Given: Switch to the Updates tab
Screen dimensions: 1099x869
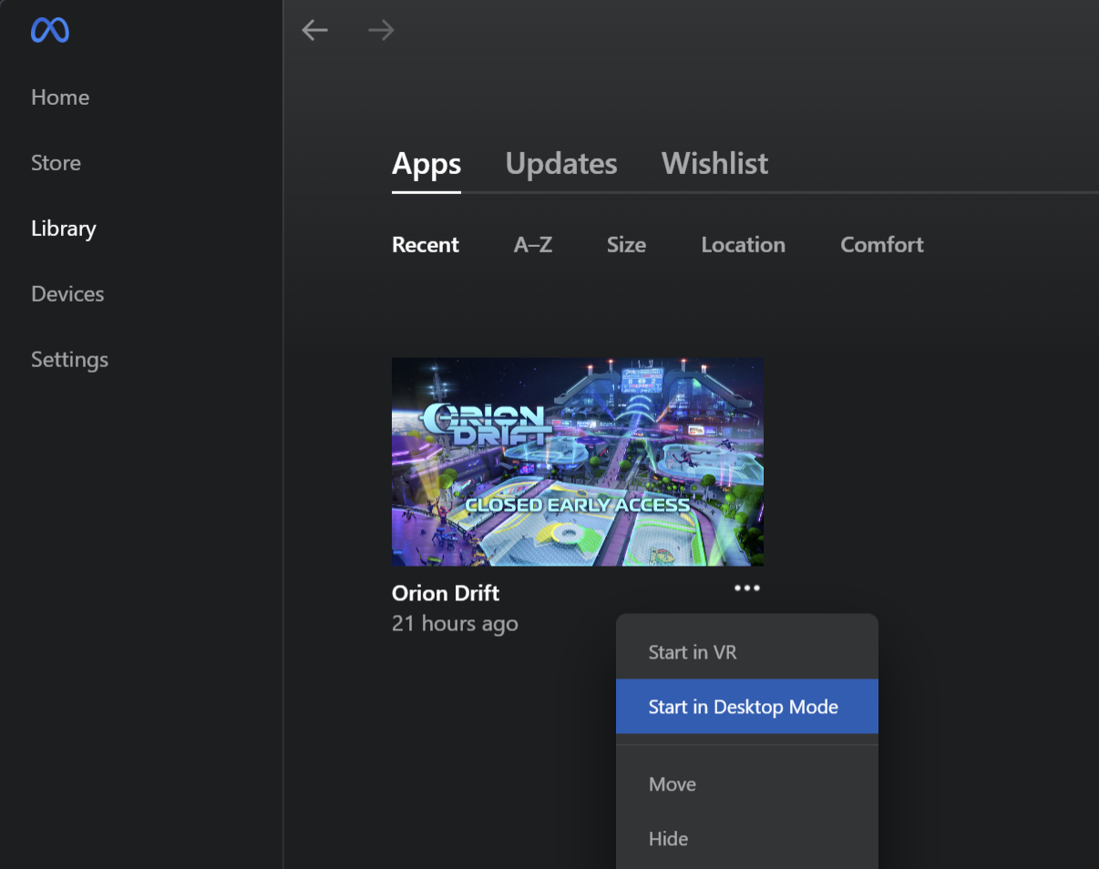Looking at the screenshot, I should 560,164.
